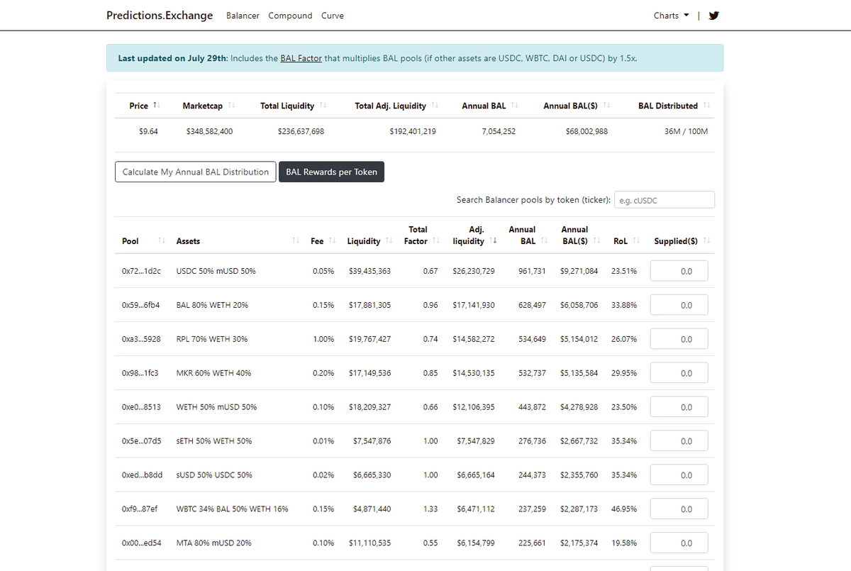Click the $9.64 price value
This screenshot has width=851, height=571.
148,132
